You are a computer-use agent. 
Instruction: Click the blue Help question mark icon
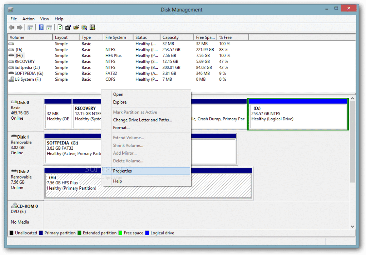(41, 27)
